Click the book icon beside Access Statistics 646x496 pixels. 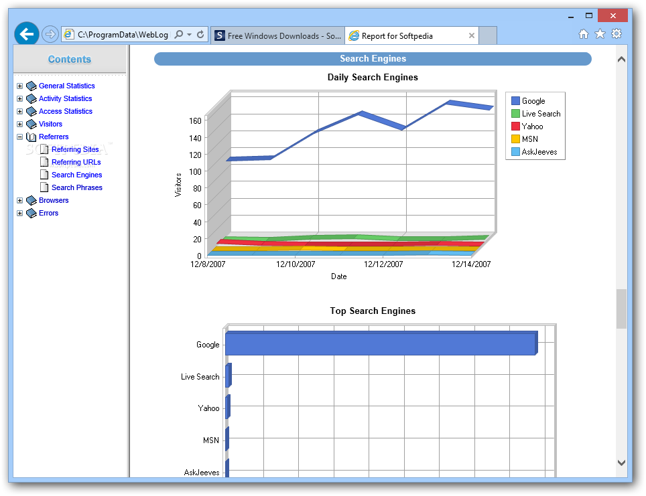pyautogui.click(x=31, y=112)
